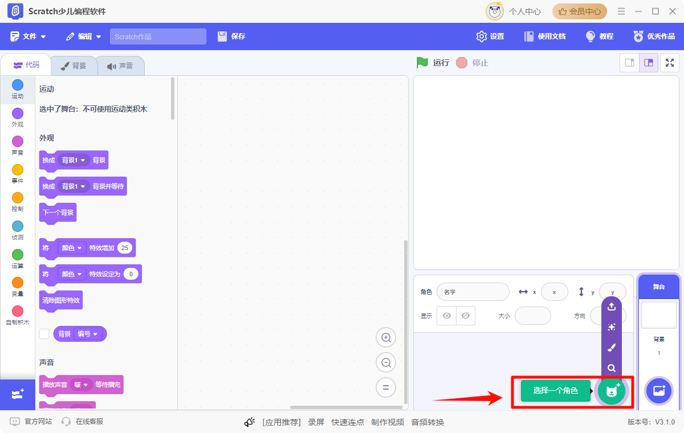Select the 舞台 stage backdrop thumbnail
This screenshot has width=684, height=433.
[x=658, y=315]
